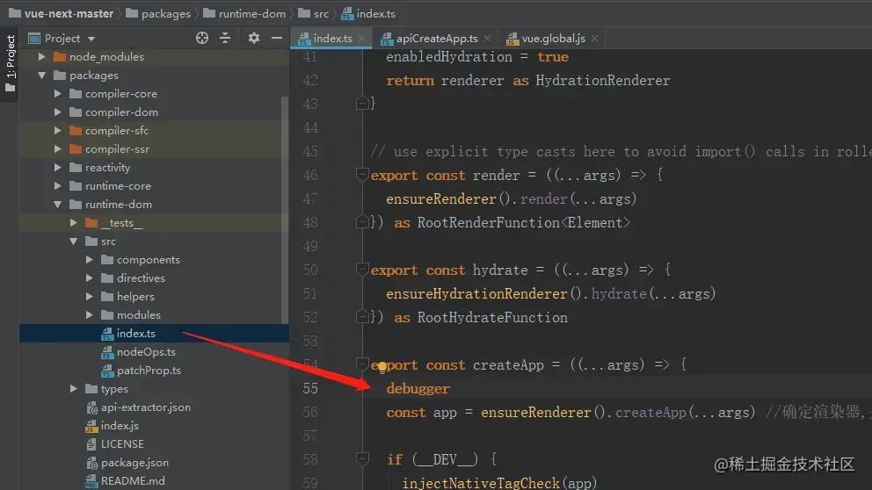The width and height of the screenshot is (872, 490).
Task: Expand the types folder
Action: pos(74,389)
